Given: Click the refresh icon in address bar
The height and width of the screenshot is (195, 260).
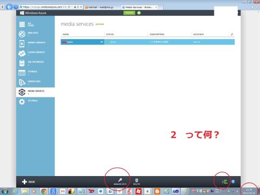Looking at the screenshot, I should 78,7.
